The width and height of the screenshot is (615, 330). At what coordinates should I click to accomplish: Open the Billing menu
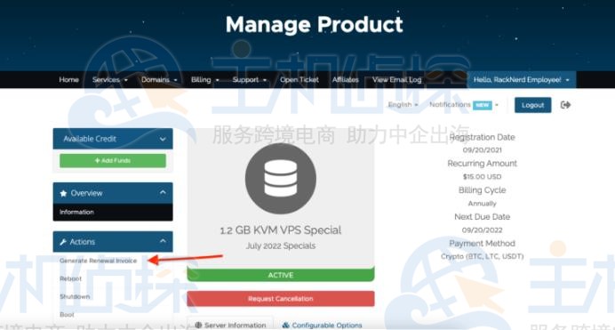204,80
